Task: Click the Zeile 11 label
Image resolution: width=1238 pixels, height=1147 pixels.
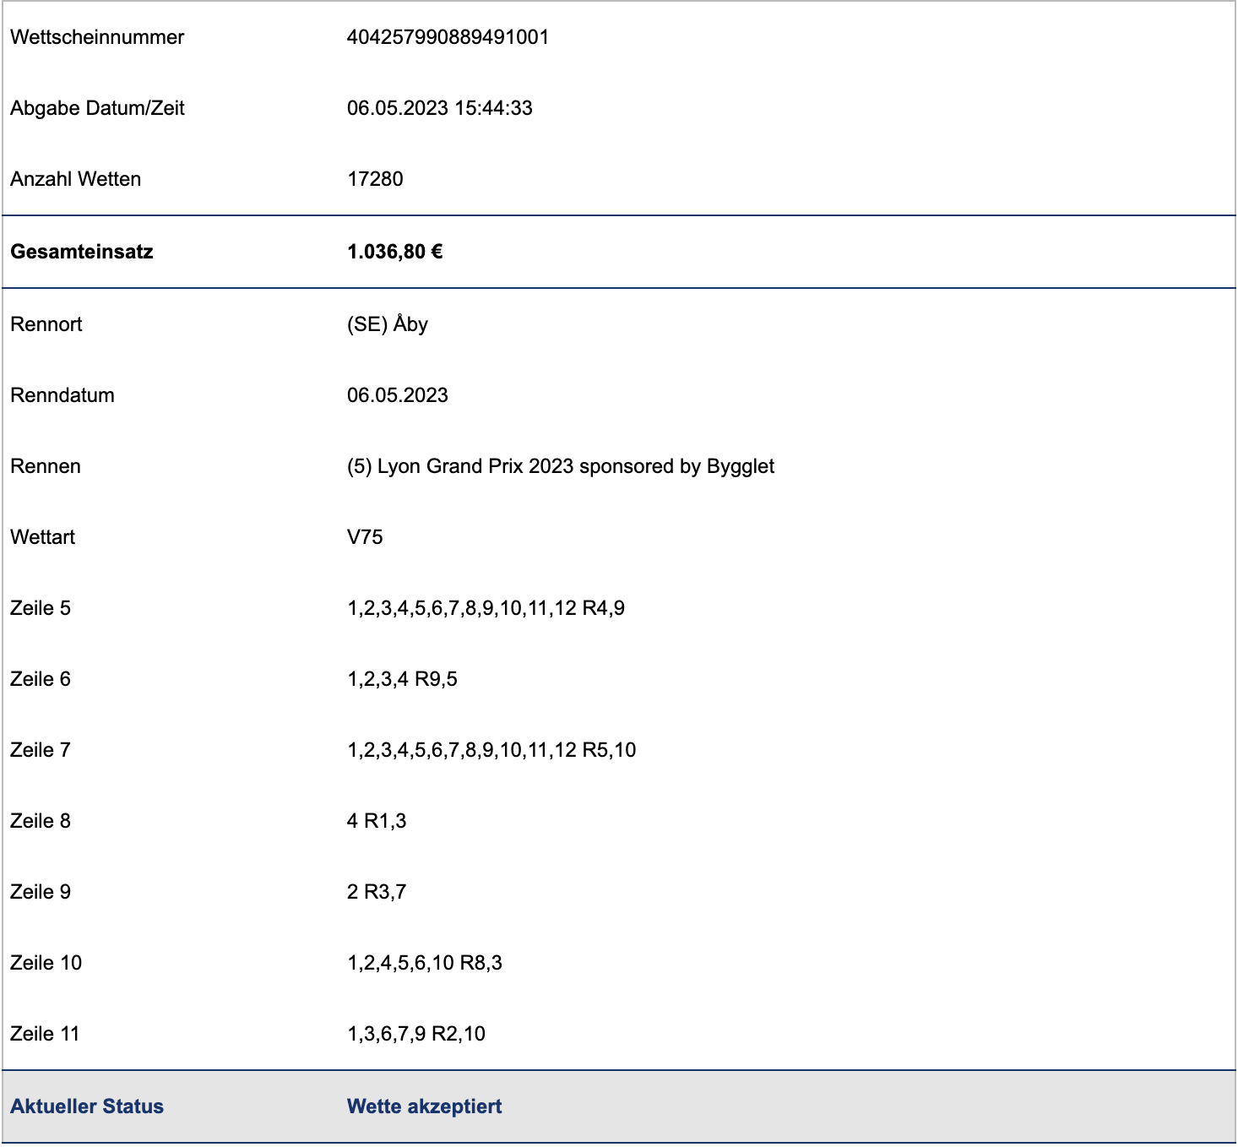Action: tap(45, 1034)
